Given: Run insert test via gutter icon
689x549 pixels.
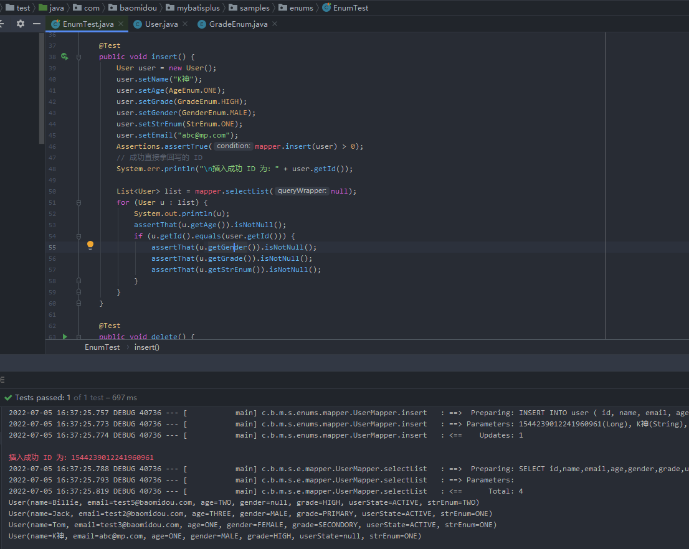Looking at the screenshot, I should 64,57.
